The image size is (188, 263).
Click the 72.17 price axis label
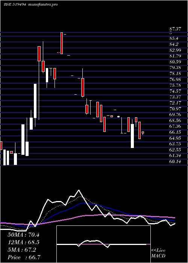coord(175,103)
